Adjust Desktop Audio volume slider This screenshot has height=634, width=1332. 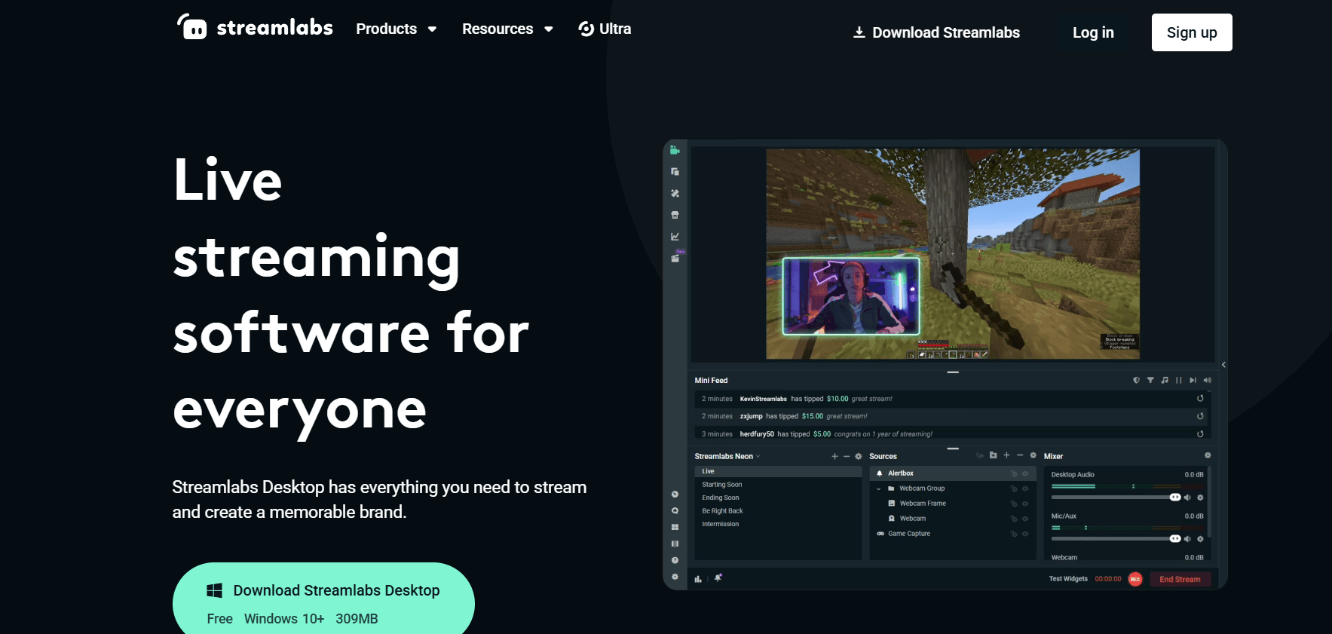pos(1116,498)
